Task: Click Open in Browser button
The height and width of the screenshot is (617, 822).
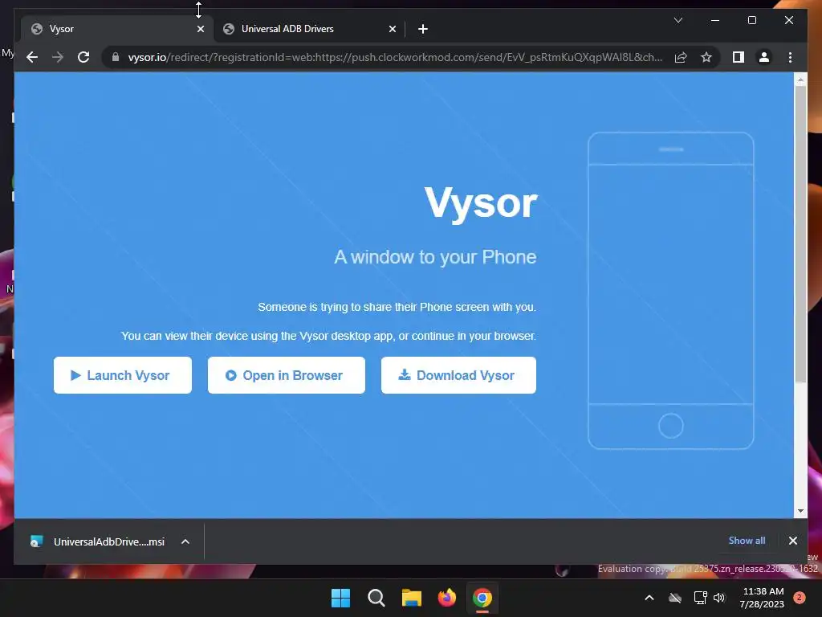Action: (287, 375)
